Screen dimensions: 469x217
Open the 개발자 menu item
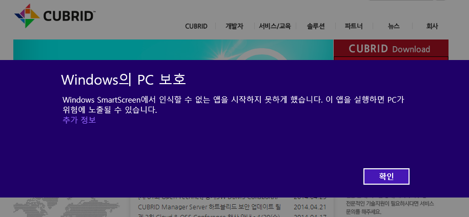tap(234, 26)
